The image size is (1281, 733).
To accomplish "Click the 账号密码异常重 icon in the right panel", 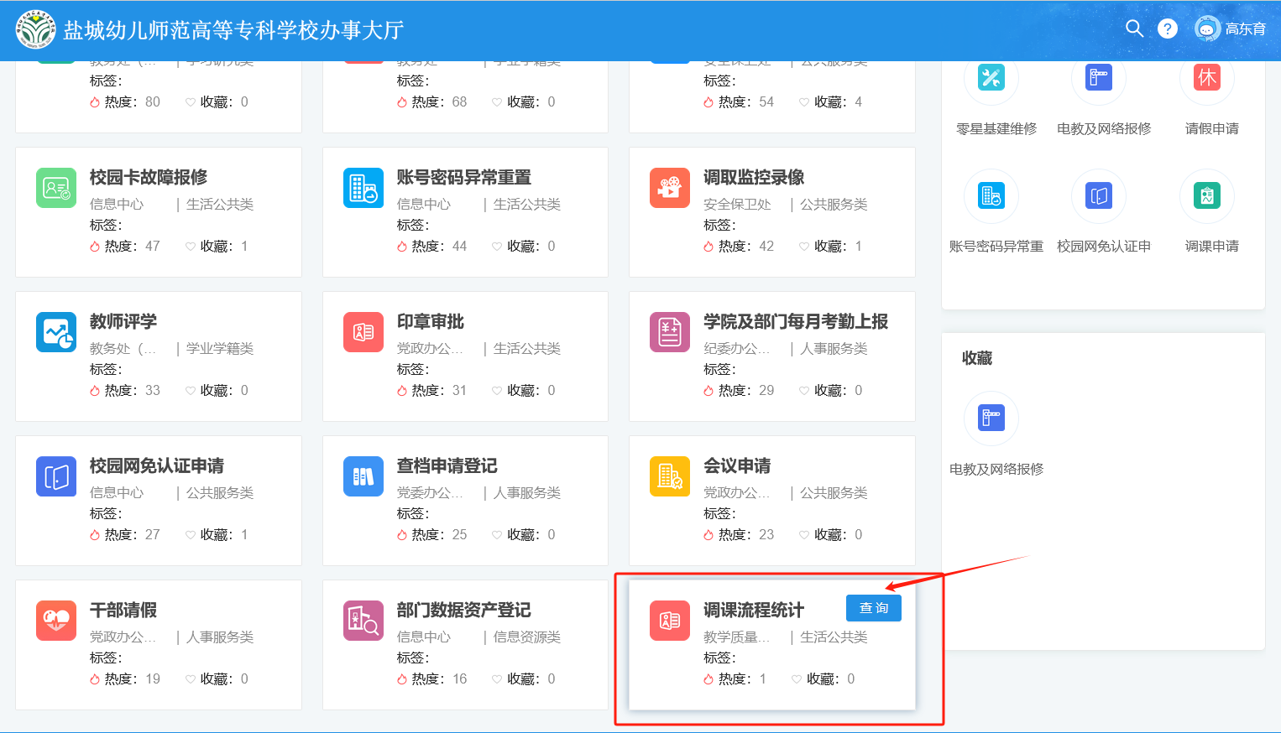I will [991, 196].
